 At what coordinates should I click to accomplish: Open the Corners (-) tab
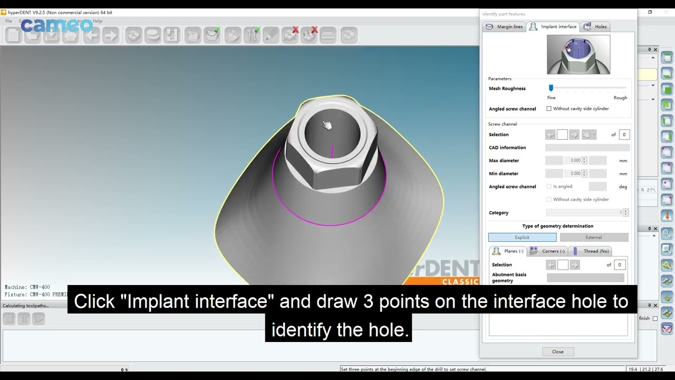pyautogui.click(x=547, y=251)
